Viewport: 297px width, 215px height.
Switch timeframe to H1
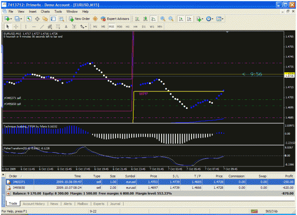point(127,27)
